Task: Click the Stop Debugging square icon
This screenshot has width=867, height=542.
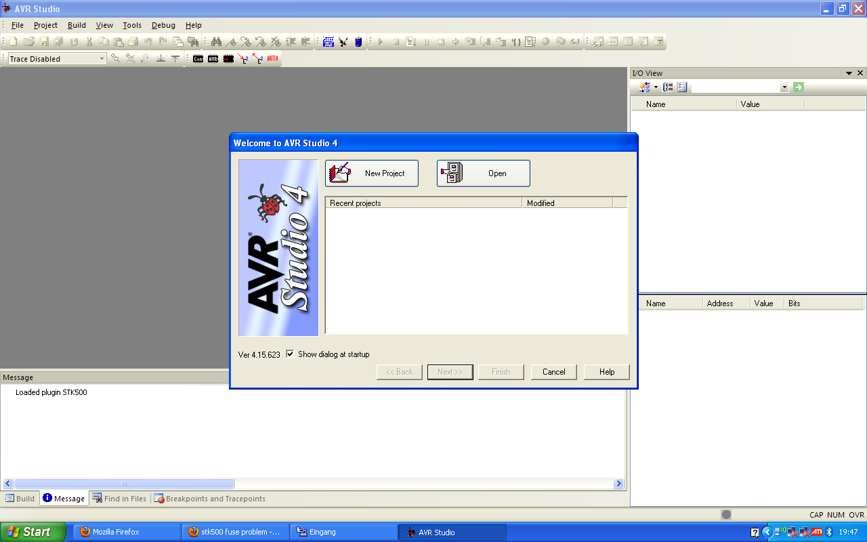Action: point(396,42)
